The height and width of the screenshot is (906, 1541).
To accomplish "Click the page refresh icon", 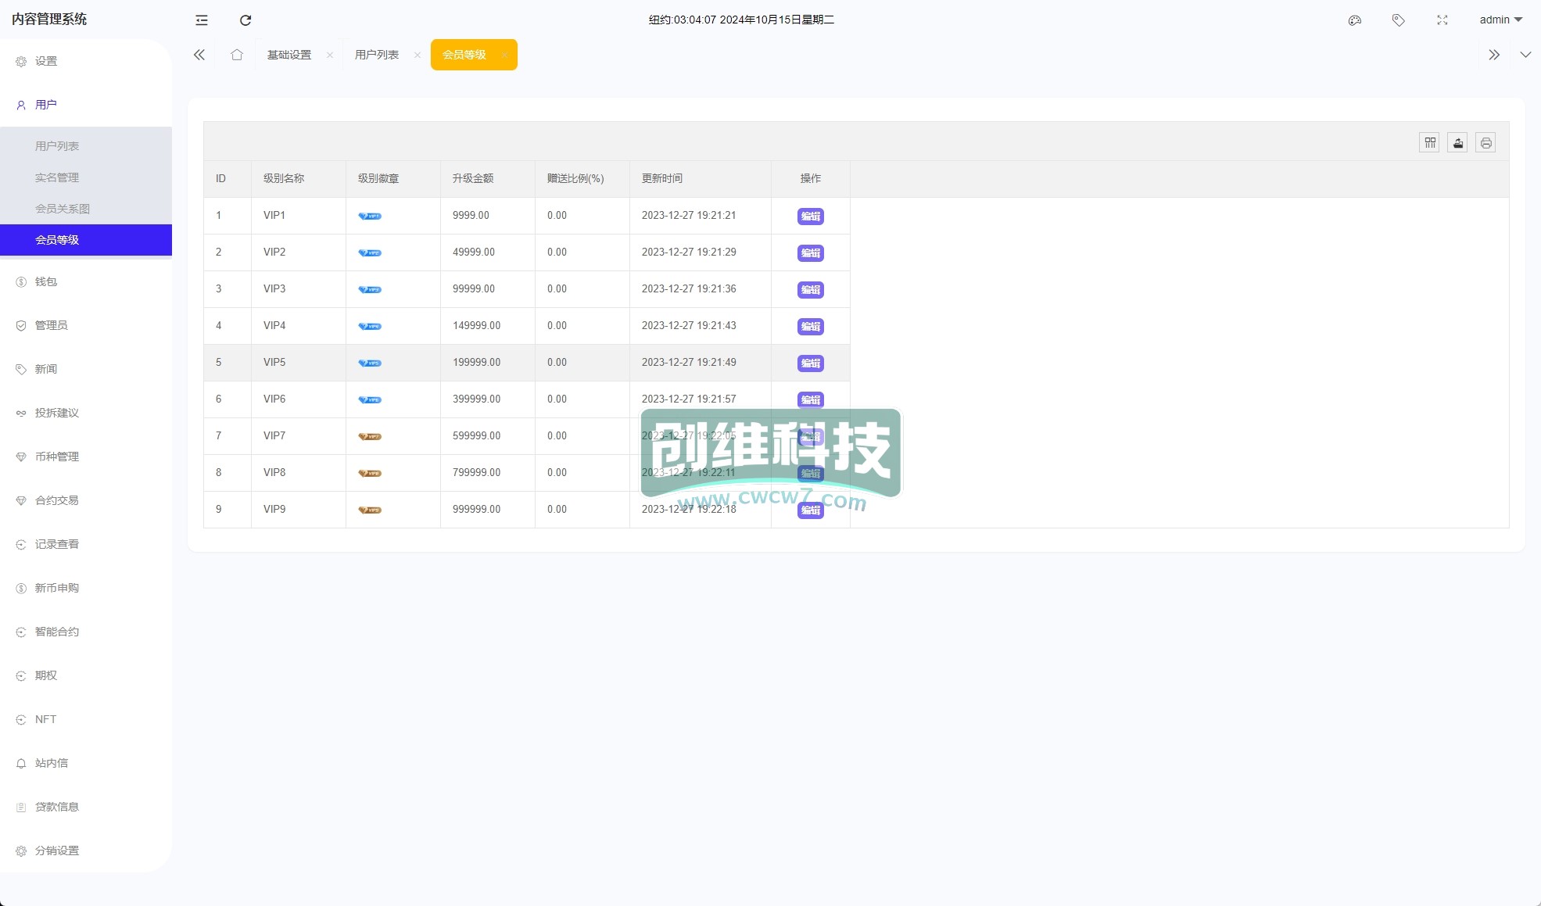I will click(x=245, y=20).
